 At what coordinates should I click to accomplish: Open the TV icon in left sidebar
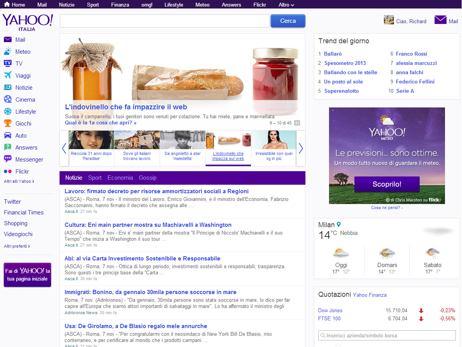pos(8,64)
